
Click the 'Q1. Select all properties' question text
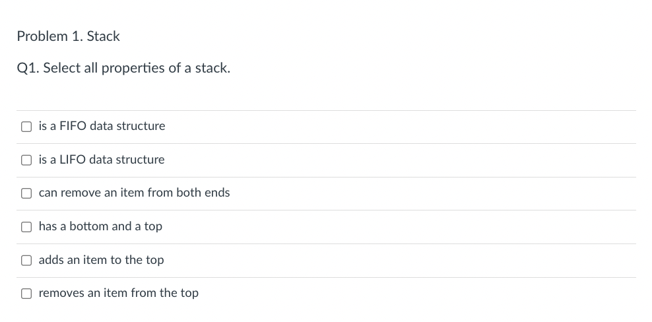pyautogui.click(x=123, y=68)
